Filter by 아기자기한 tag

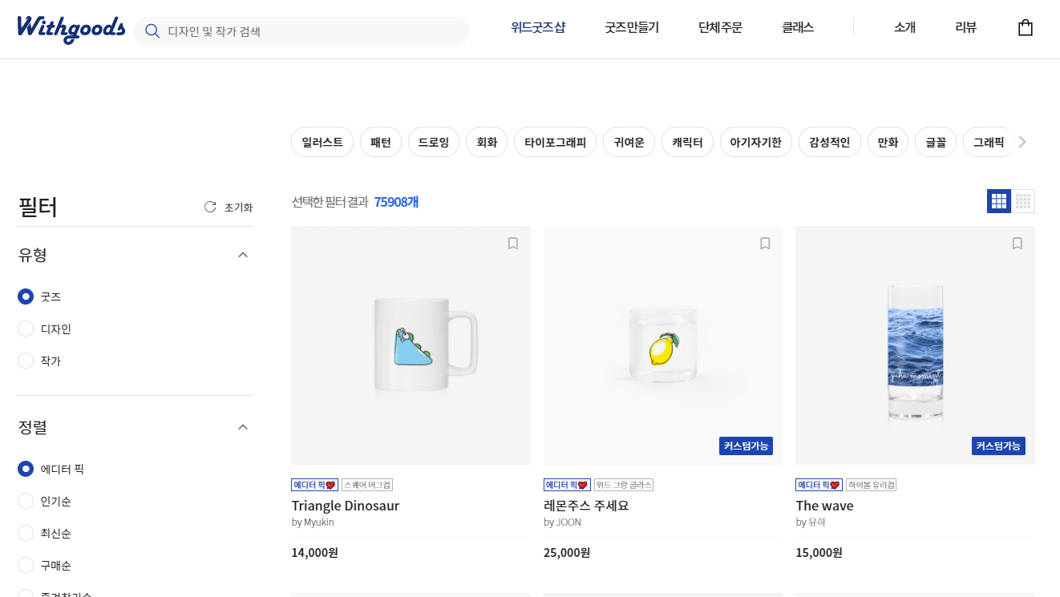(x=756, y=142)
